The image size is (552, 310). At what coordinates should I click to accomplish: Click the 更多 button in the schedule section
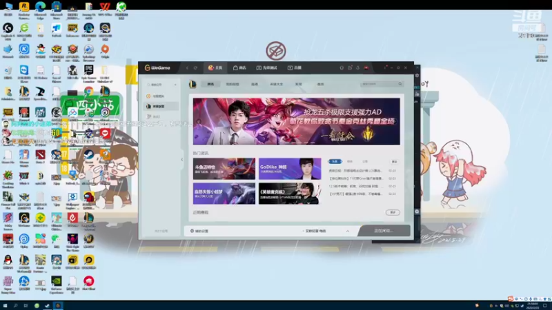pyautogui.click(x=393, y=212)
